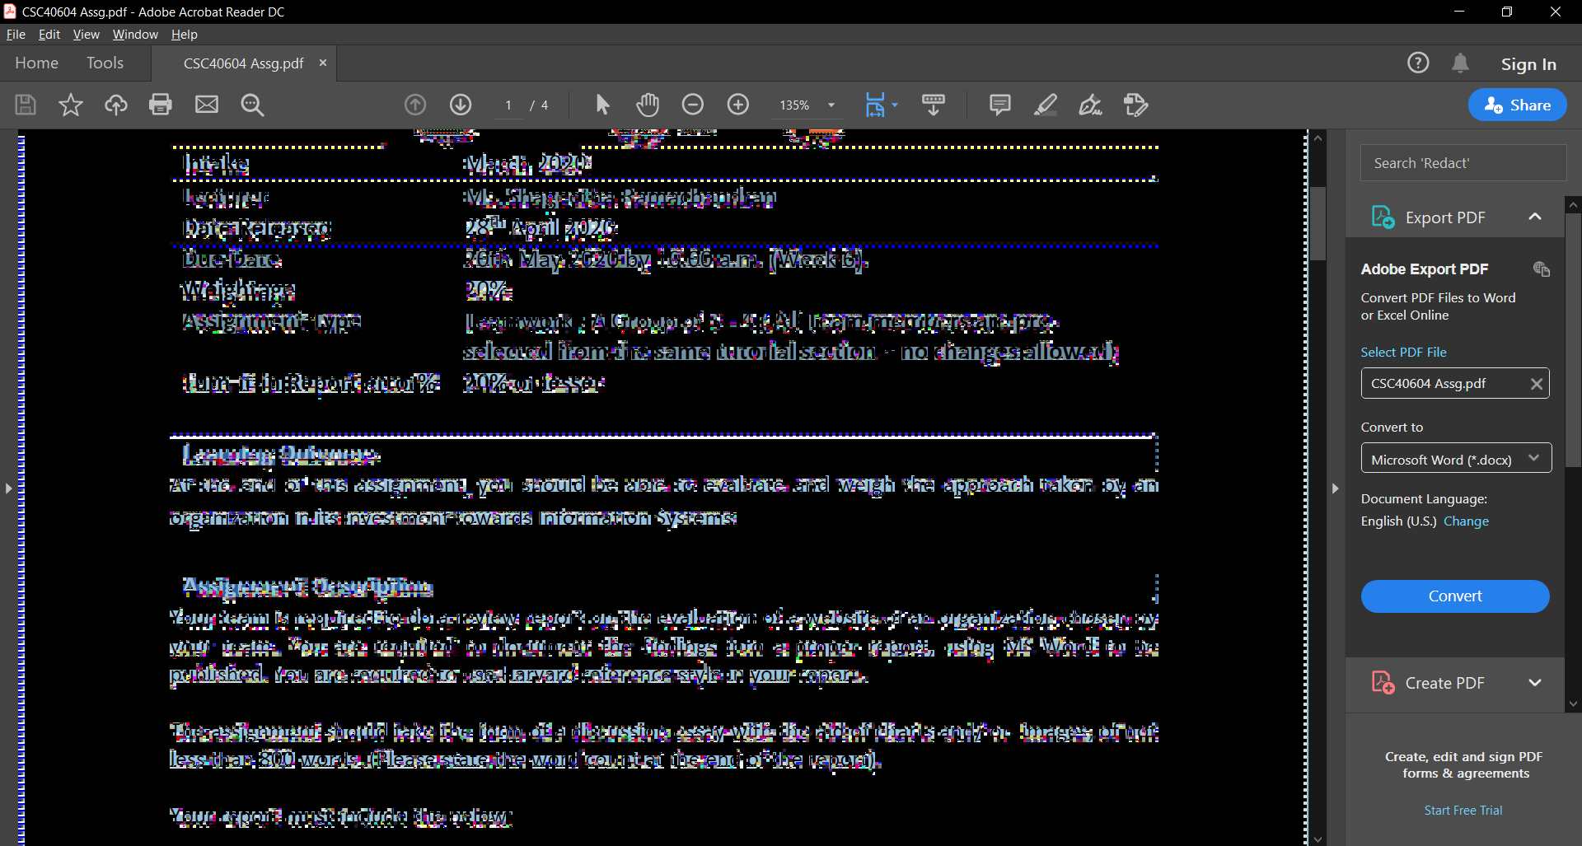Switch to the Tools tab

coord(105,63)
